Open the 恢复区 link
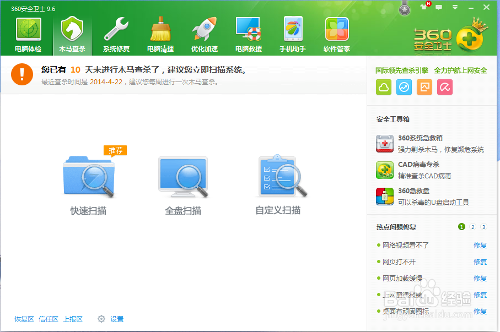Image resolution: width=500 pixels, height=332 pixels. [24, 319]
